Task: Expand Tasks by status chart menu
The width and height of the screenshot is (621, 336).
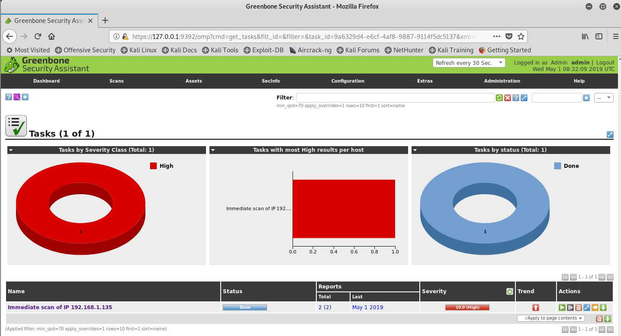Action: pyautogui.click(x=415, y=150)
